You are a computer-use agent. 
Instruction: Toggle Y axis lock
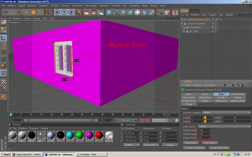(x=64, y=12)
